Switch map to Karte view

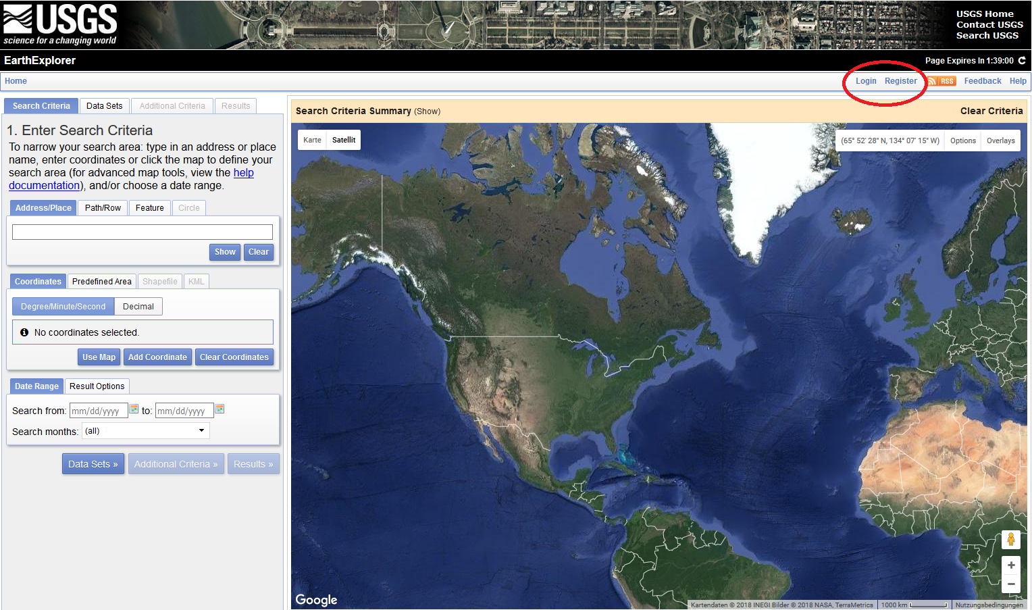[x=312, y=141]
